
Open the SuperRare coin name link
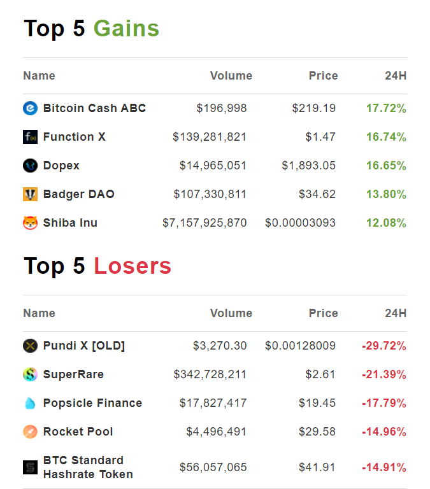(x=73, y=374)
